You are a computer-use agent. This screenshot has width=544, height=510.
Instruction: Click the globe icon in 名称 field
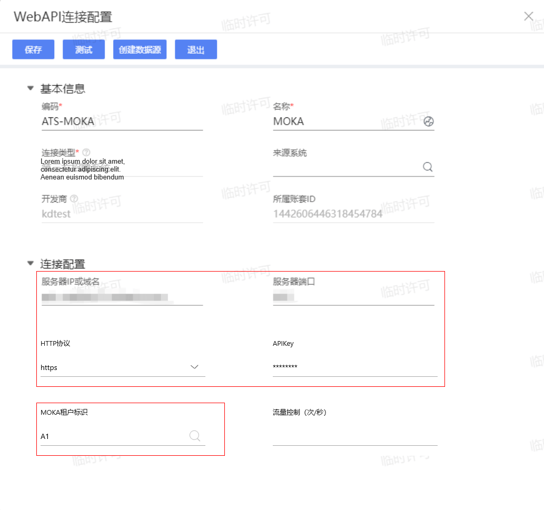[x=429, y=122]
